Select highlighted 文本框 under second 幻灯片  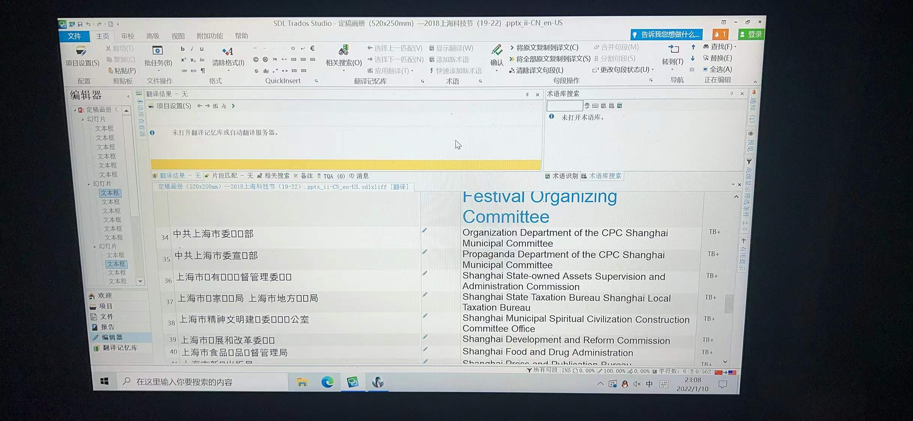tap(110, 193)
